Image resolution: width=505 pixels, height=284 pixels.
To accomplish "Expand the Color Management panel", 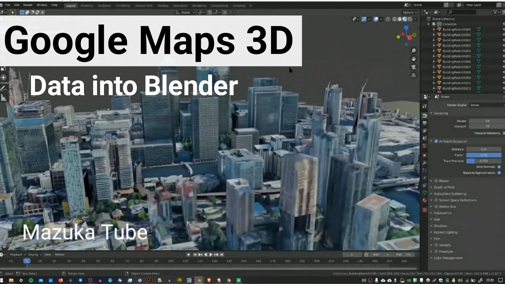I will pos(431,258).
